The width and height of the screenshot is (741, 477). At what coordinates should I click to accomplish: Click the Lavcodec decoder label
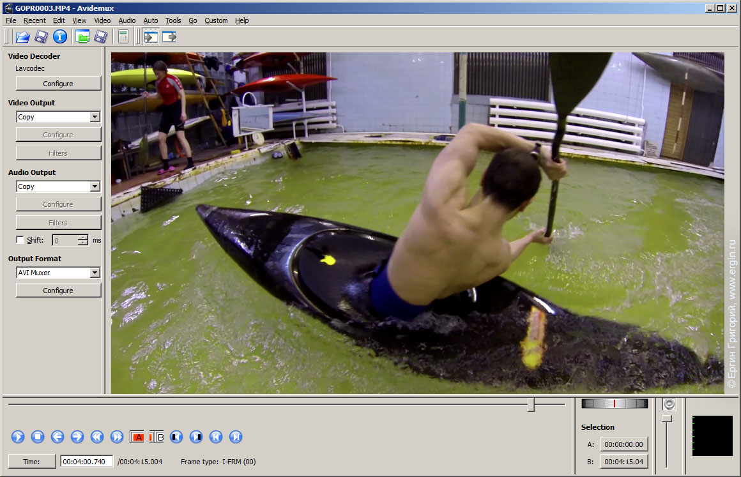[x=30, y=68]
